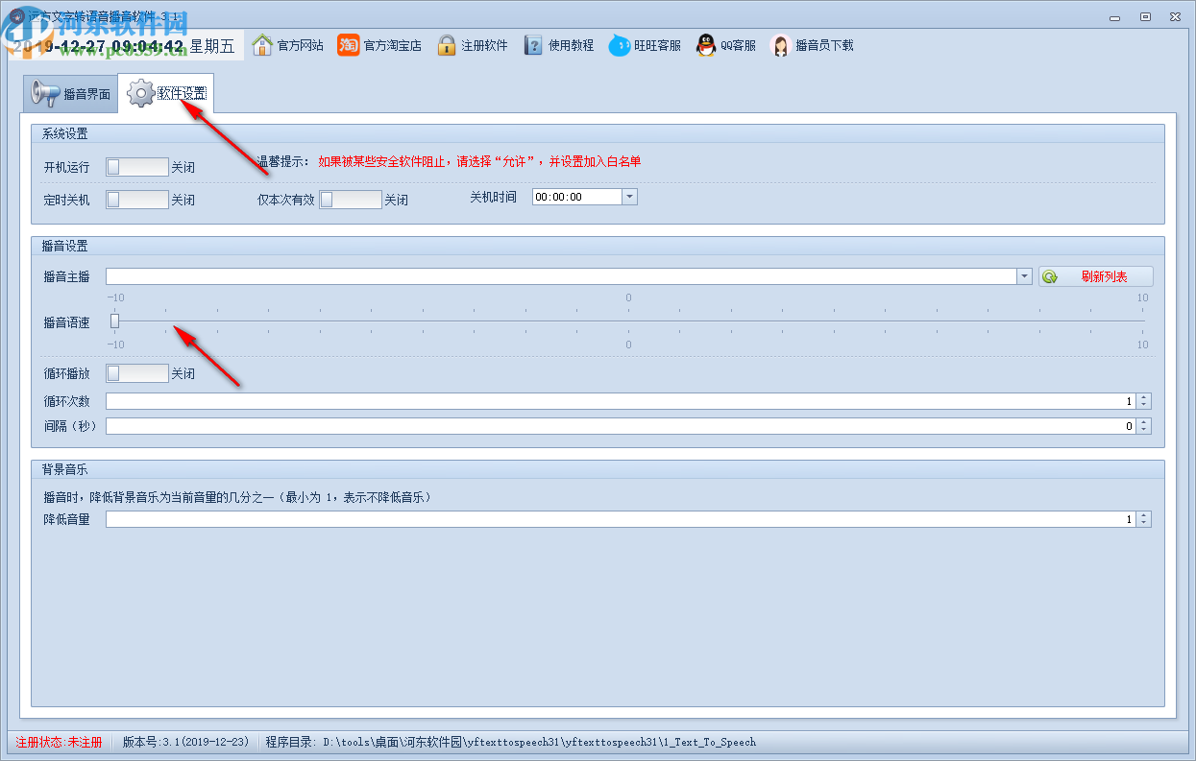The height and width of the screenshot is (761, 1196).
Task: Click the 循环次数 input field
Action: tap(621, 401)
